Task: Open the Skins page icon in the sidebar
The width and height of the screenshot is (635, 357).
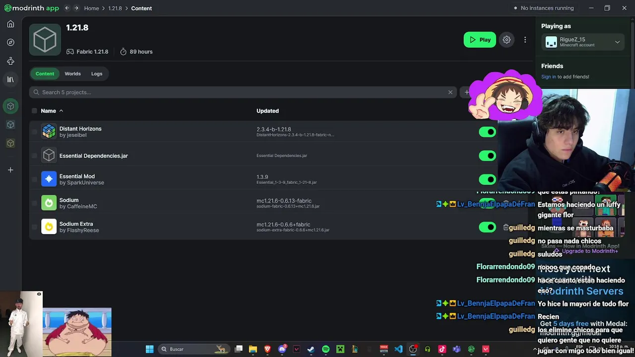Action: 10,61
